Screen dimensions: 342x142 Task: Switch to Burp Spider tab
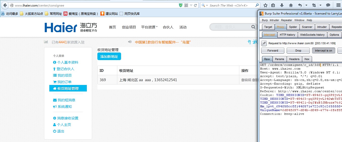pos(293,27)
